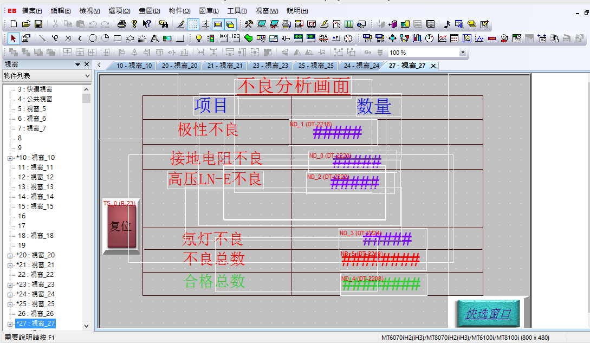
Task: Click the window tree vertical scrollbar thumb
Action: pyautogui.click(x=86, y=98)
